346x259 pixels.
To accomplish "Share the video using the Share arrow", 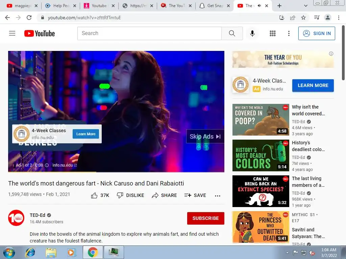I will [155, 195].
